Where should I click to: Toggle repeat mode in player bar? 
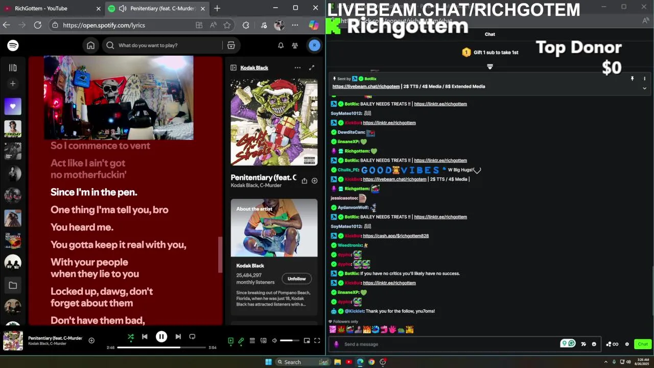click(x=192, y=336)
